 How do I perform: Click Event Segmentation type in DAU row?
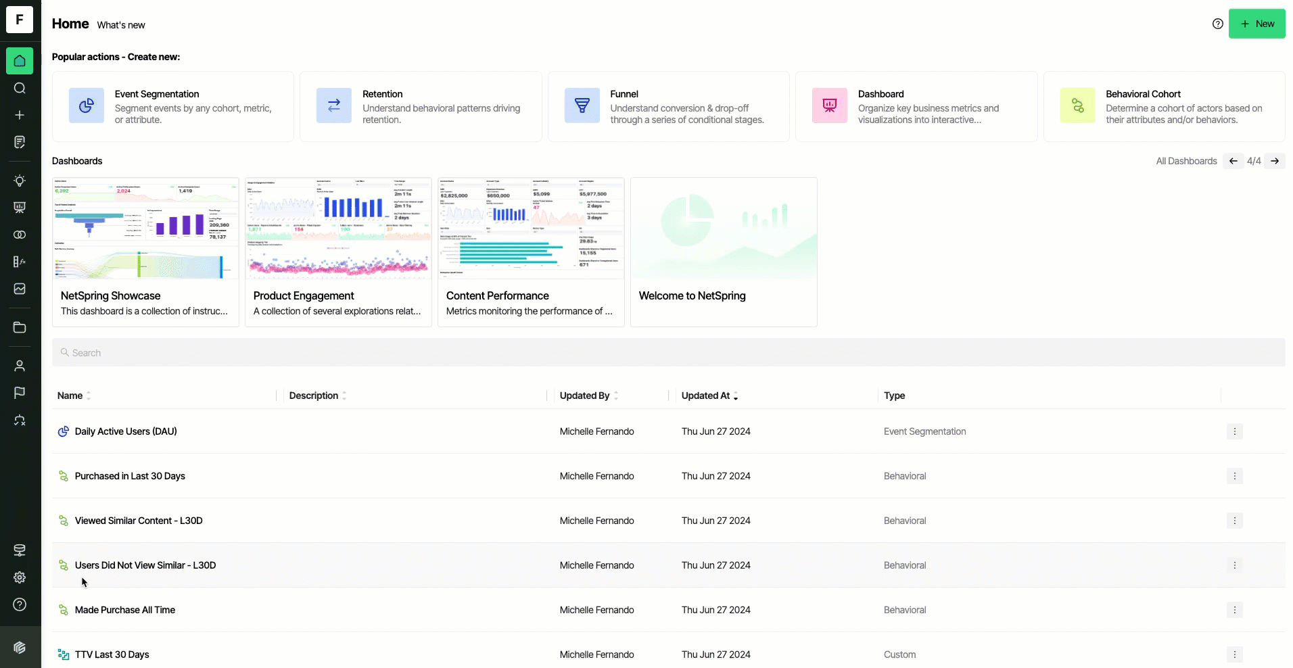pyautogui.click(x=924, y=431)
